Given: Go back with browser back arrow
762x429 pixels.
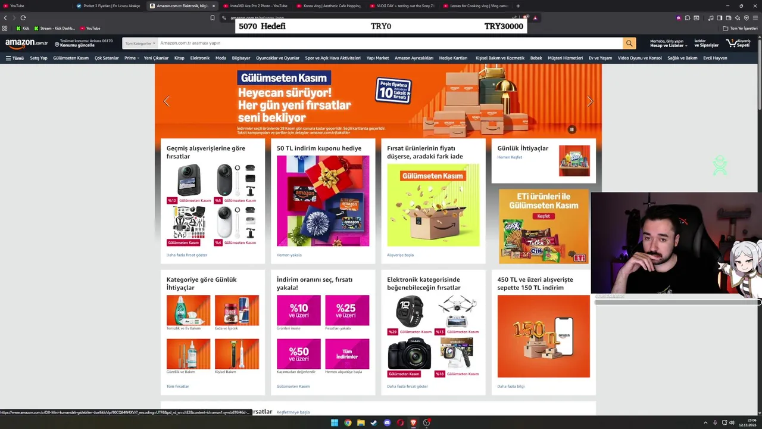Looking at the screenshot, I should coord(5,18).
